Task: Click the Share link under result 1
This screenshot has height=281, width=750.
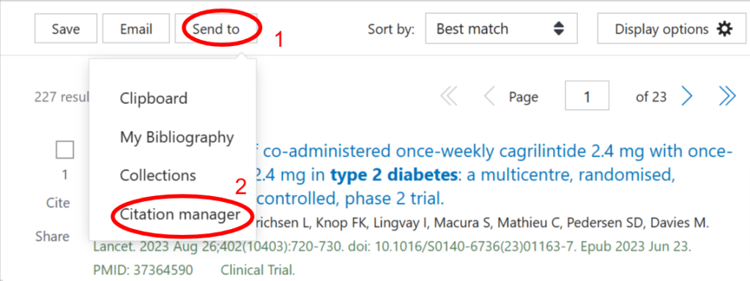Action: [x=53, y=236]
